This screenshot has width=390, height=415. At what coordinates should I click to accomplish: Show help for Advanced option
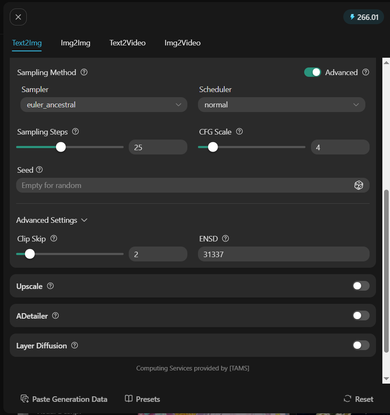click(366, 72)
